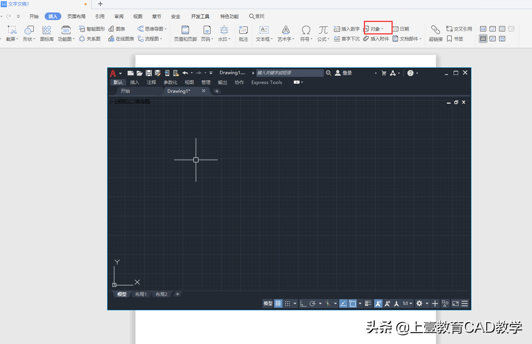
Task: Open AutoCAD Express Tools tab
Action: 267,82
